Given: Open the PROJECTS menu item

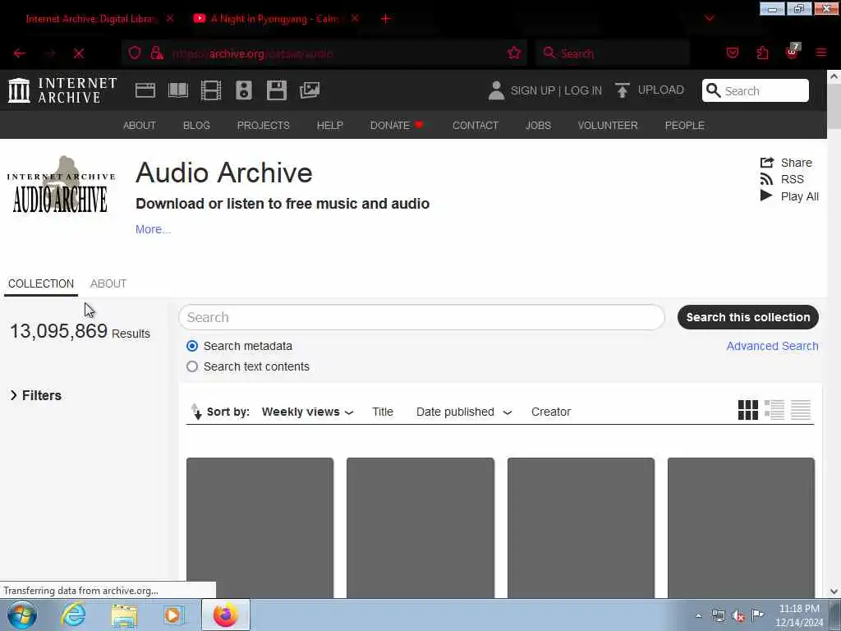Looking at the screenshot, I should point(263,125).
